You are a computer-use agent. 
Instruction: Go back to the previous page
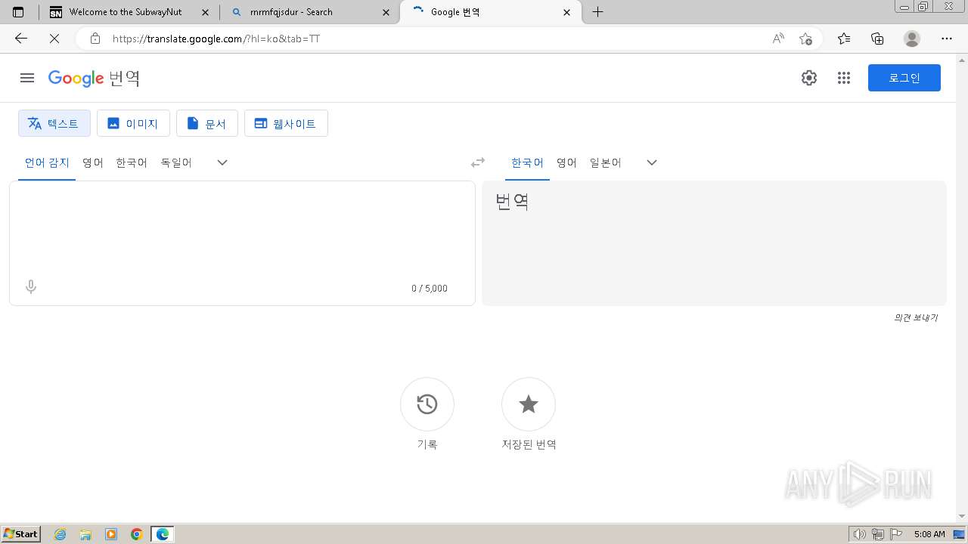click(21, 39)
